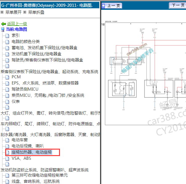The height and width of the screenshot is (184, 186).
Task: Open 发动机防盗锁止系统、防盗报警喇叭、超声波系统 entry
Action: coord(45,170)
